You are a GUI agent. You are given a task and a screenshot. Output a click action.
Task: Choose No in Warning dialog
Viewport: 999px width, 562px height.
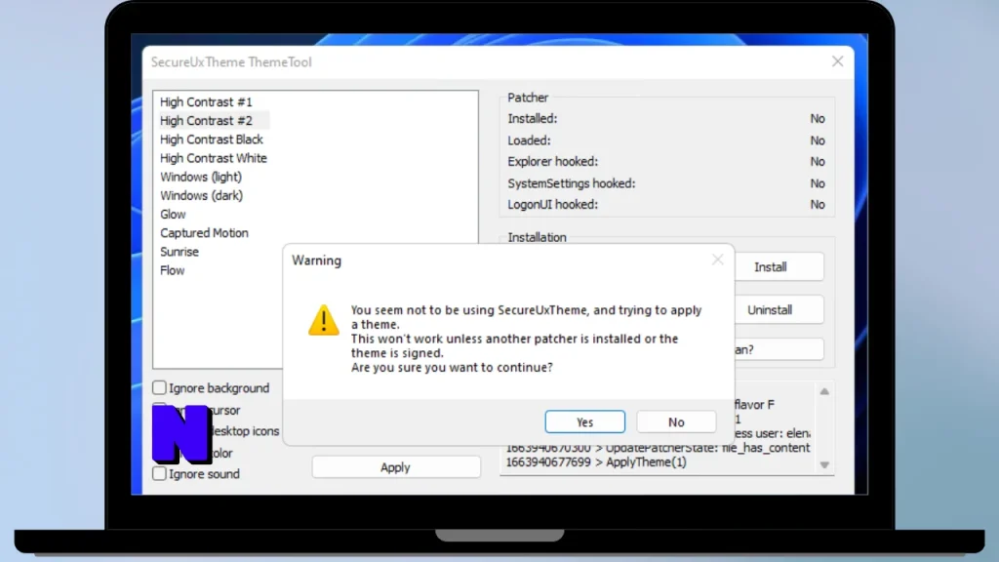[676, 421]
